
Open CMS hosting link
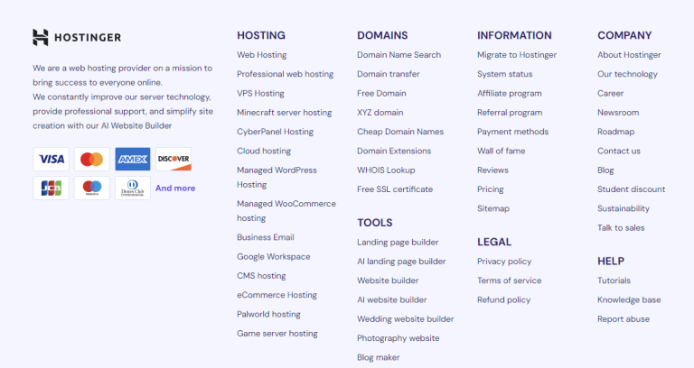(261, 276)
